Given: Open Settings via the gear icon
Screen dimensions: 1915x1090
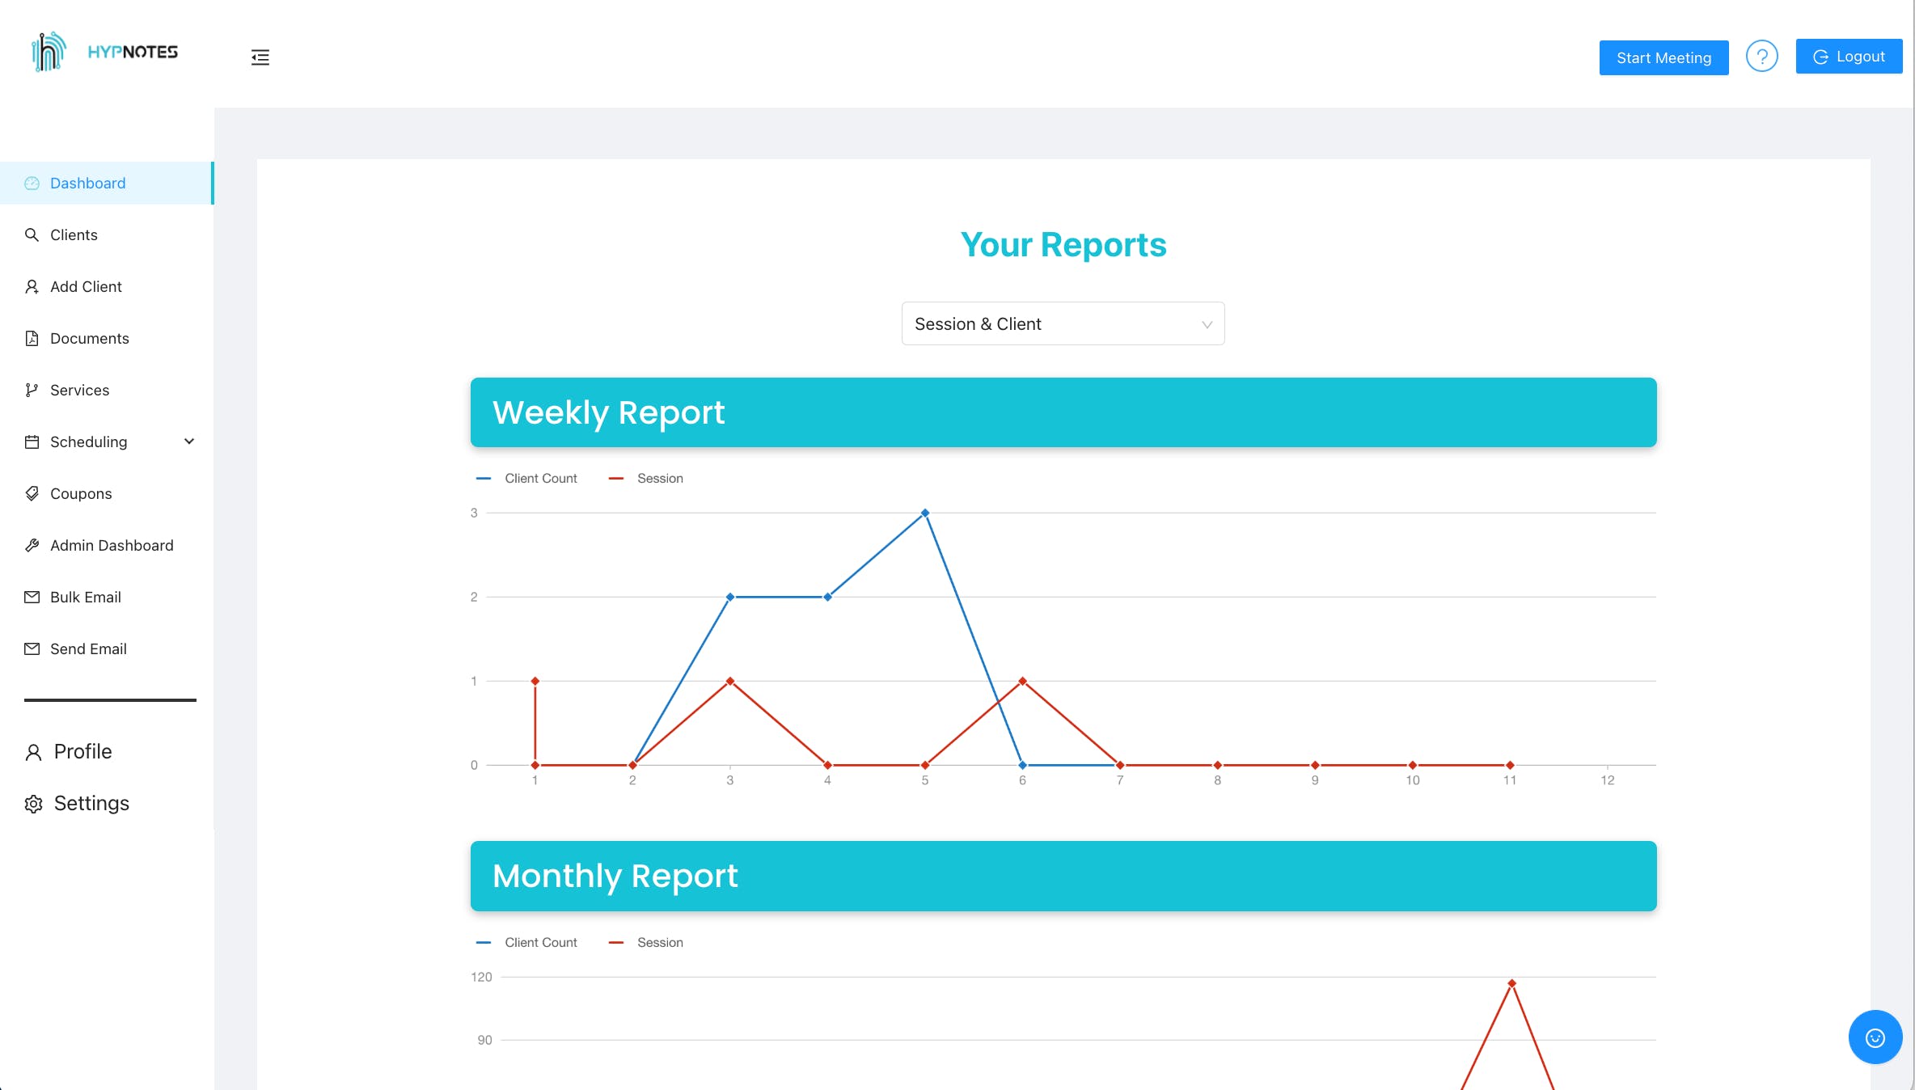Looking at the screenshot, I should [x=33, y=804].
